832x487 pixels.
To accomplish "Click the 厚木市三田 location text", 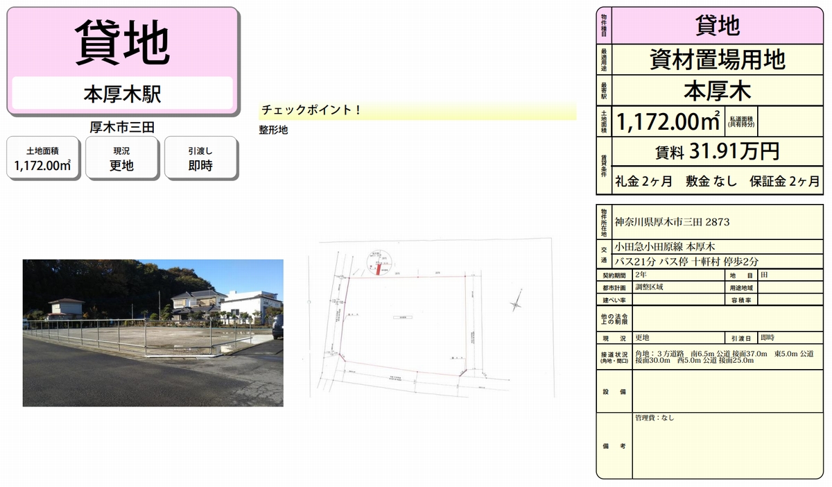I will click(122, 126).
